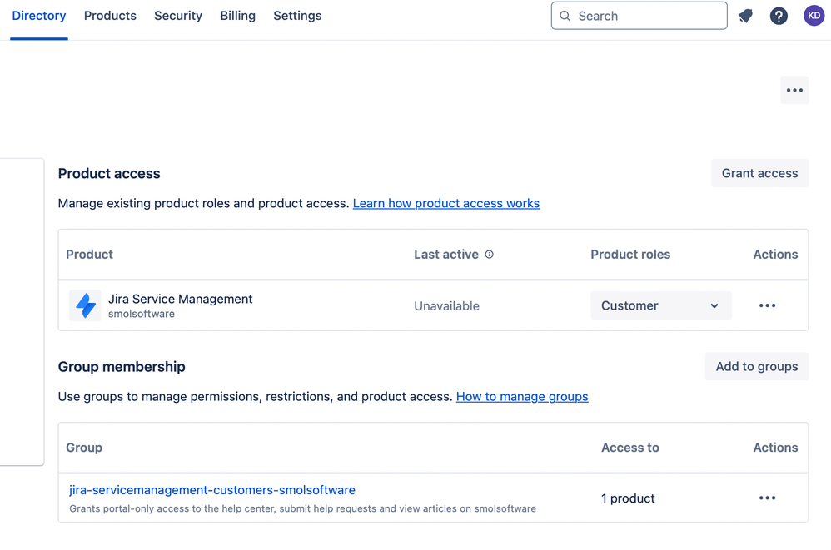Click the help question mark icon

pos(779,16)
